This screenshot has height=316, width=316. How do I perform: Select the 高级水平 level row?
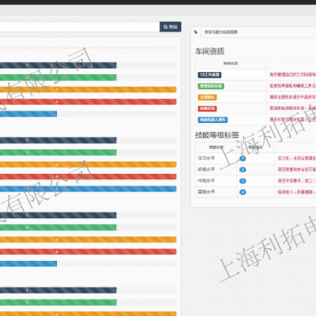click(x=255, y=192)
